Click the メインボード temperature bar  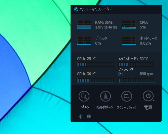pyautogui.click(x=136, y=65)
